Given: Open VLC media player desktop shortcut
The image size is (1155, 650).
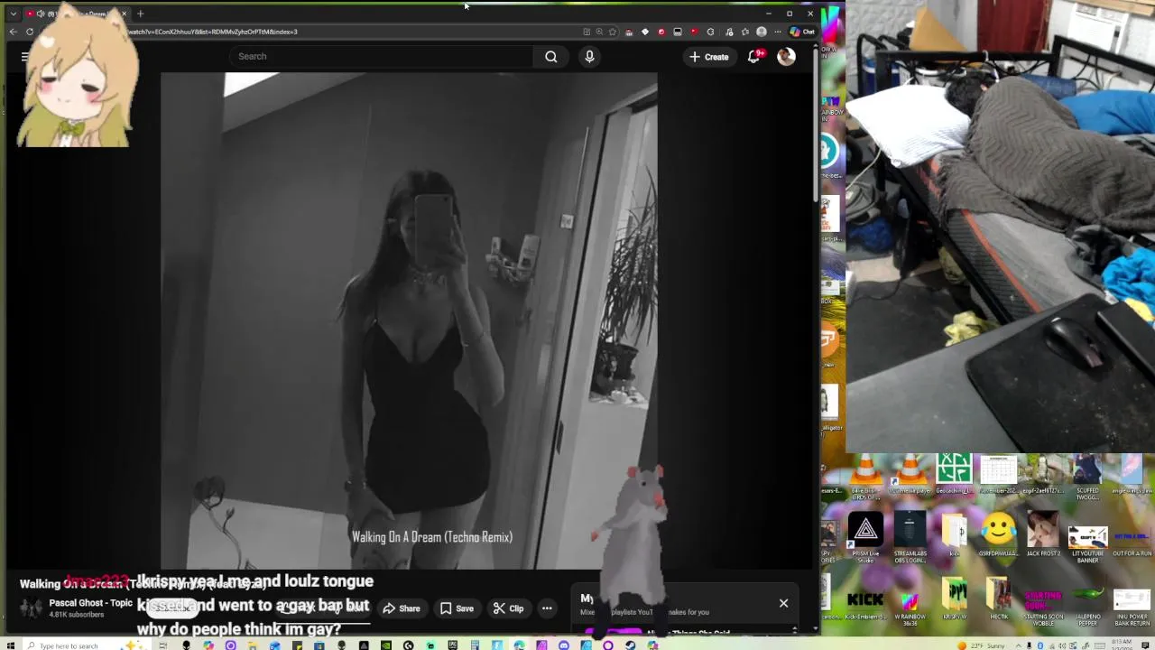Looking at the screenshot, I should click(910, 475).
